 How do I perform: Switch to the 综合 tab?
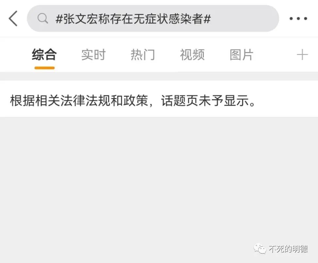click(44, 55)
